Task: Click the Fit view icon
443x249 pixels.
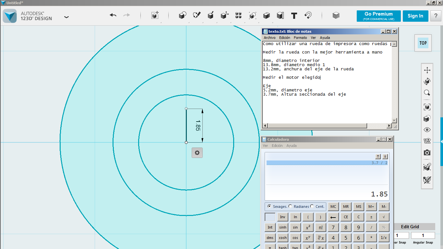Action: (x=427, y=107)
